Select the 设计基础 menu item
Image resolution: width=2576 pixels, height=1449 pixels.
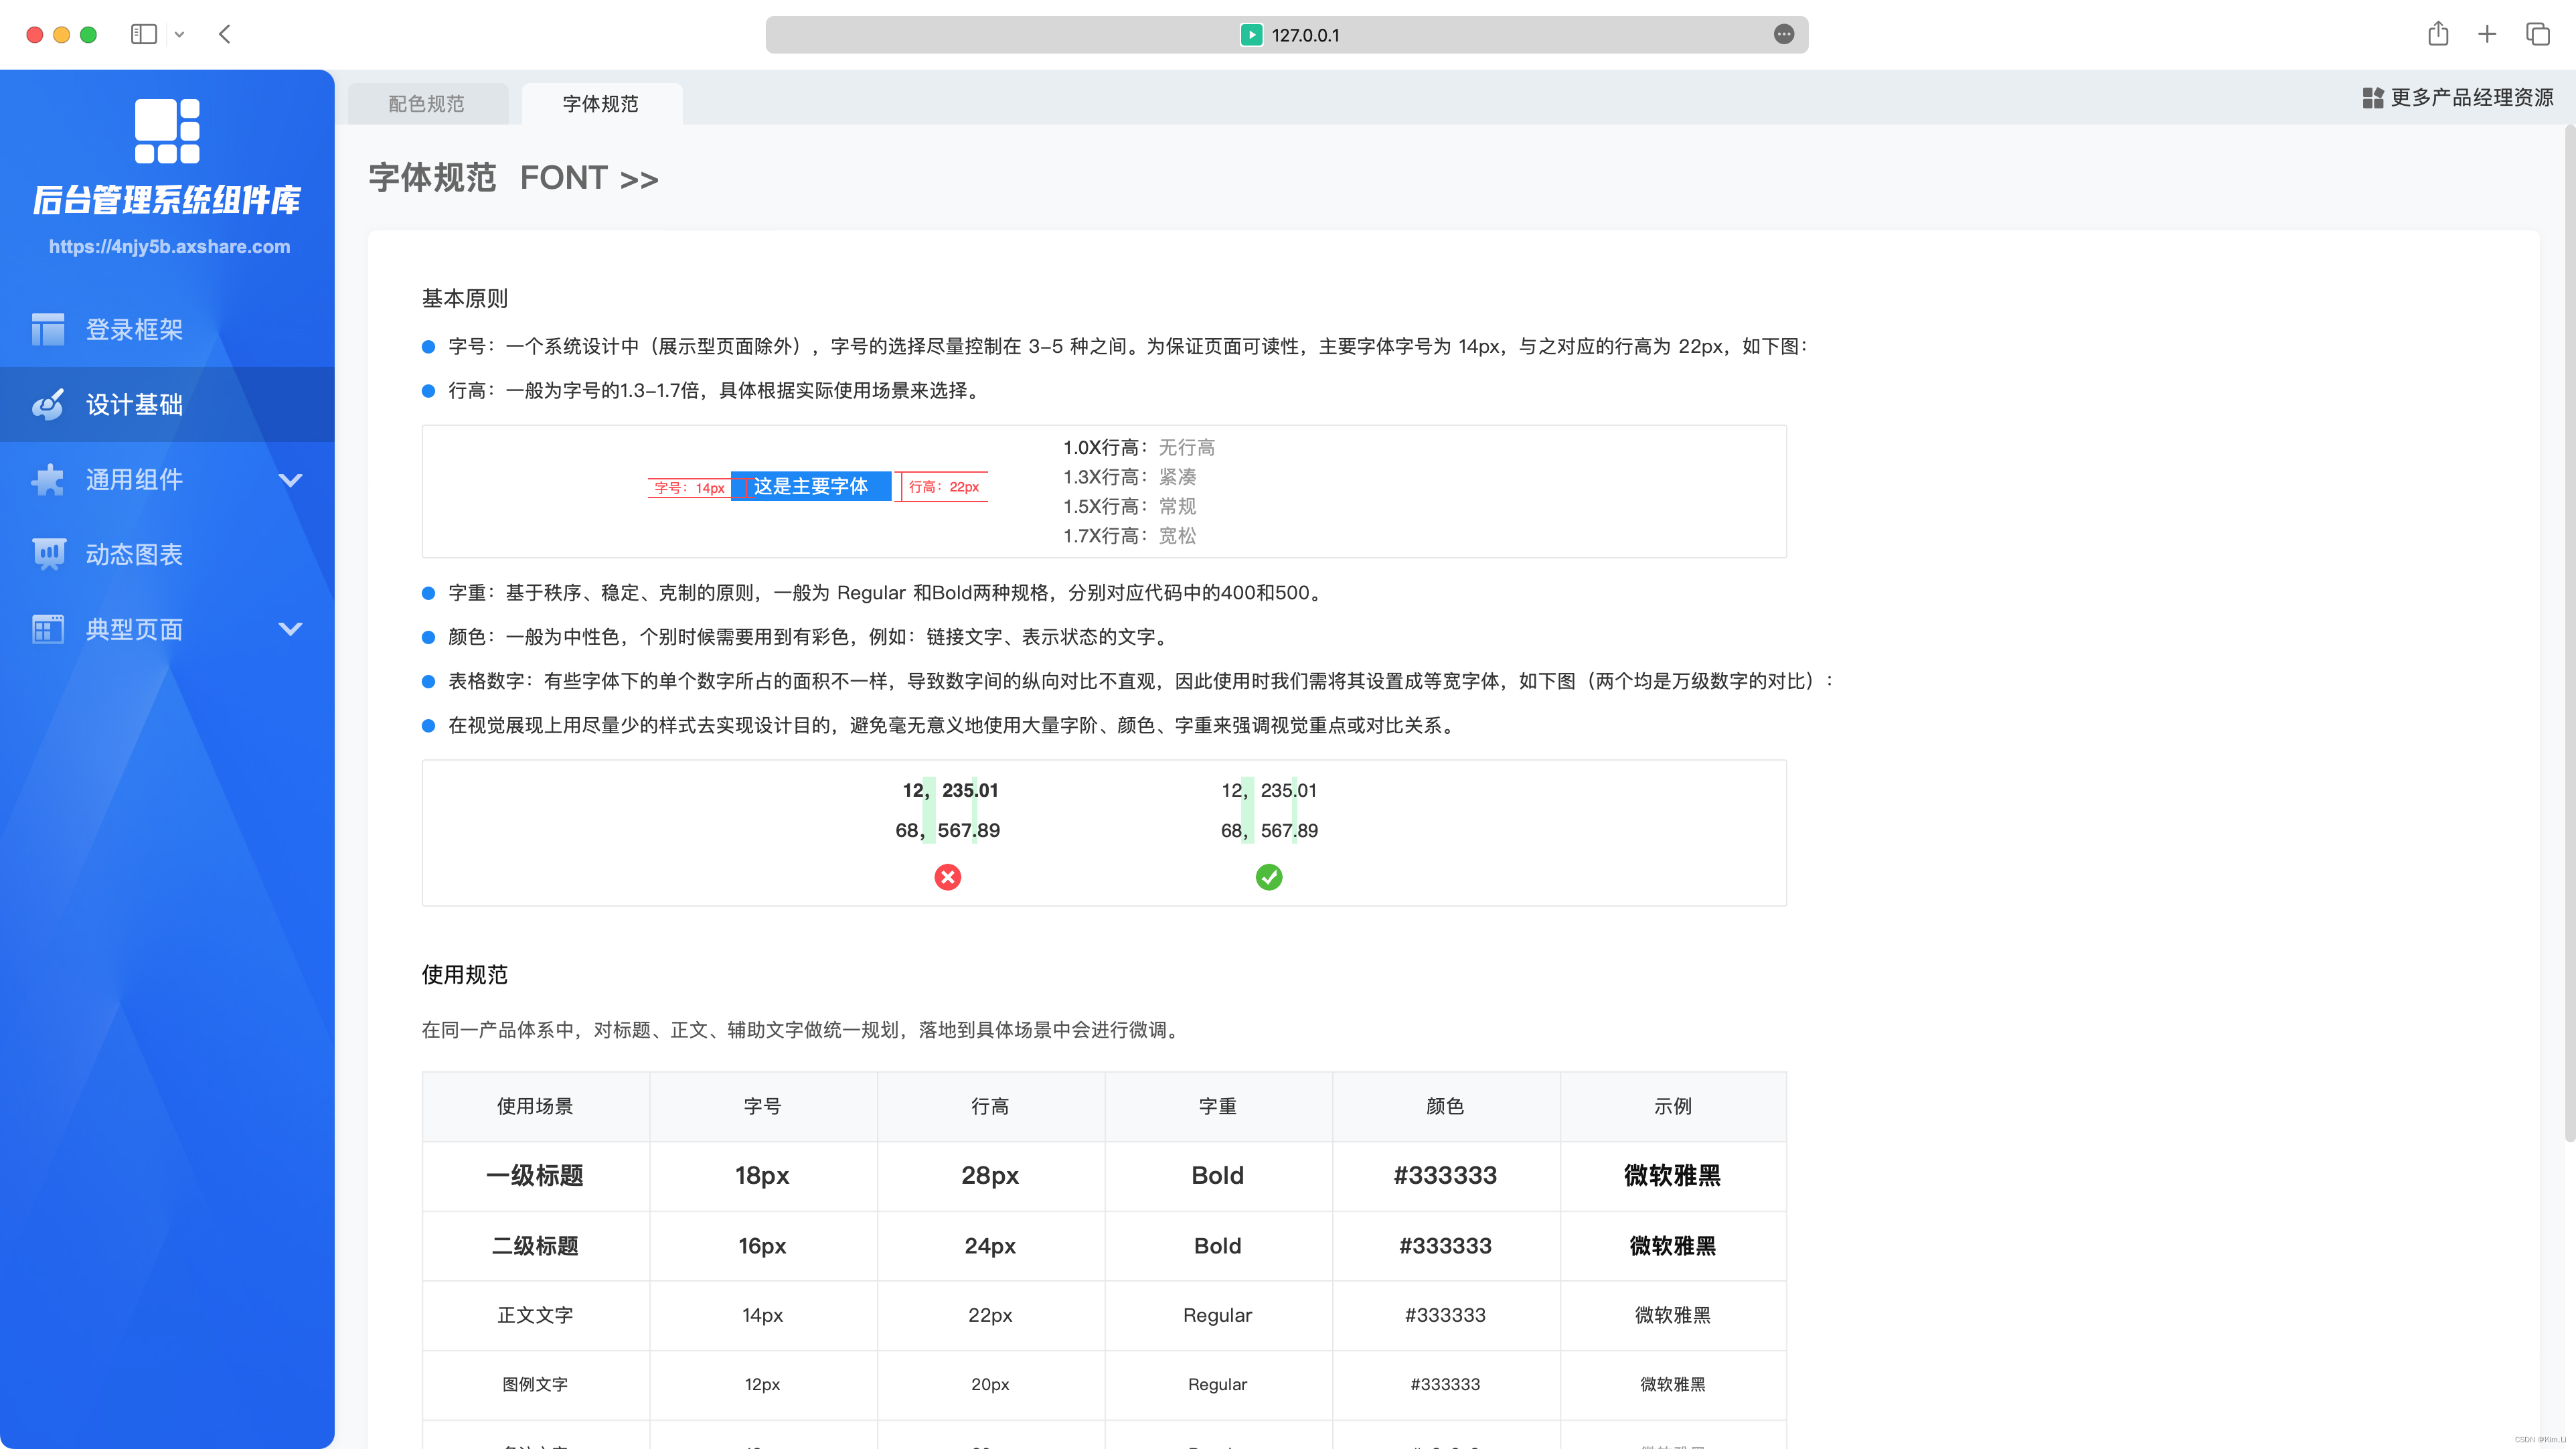click(167, 404)
